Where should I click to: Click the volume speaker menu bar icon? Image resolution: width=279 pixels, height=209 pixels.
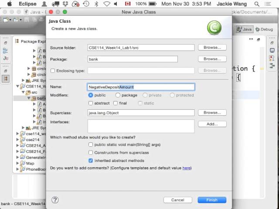tap(116, 4)
